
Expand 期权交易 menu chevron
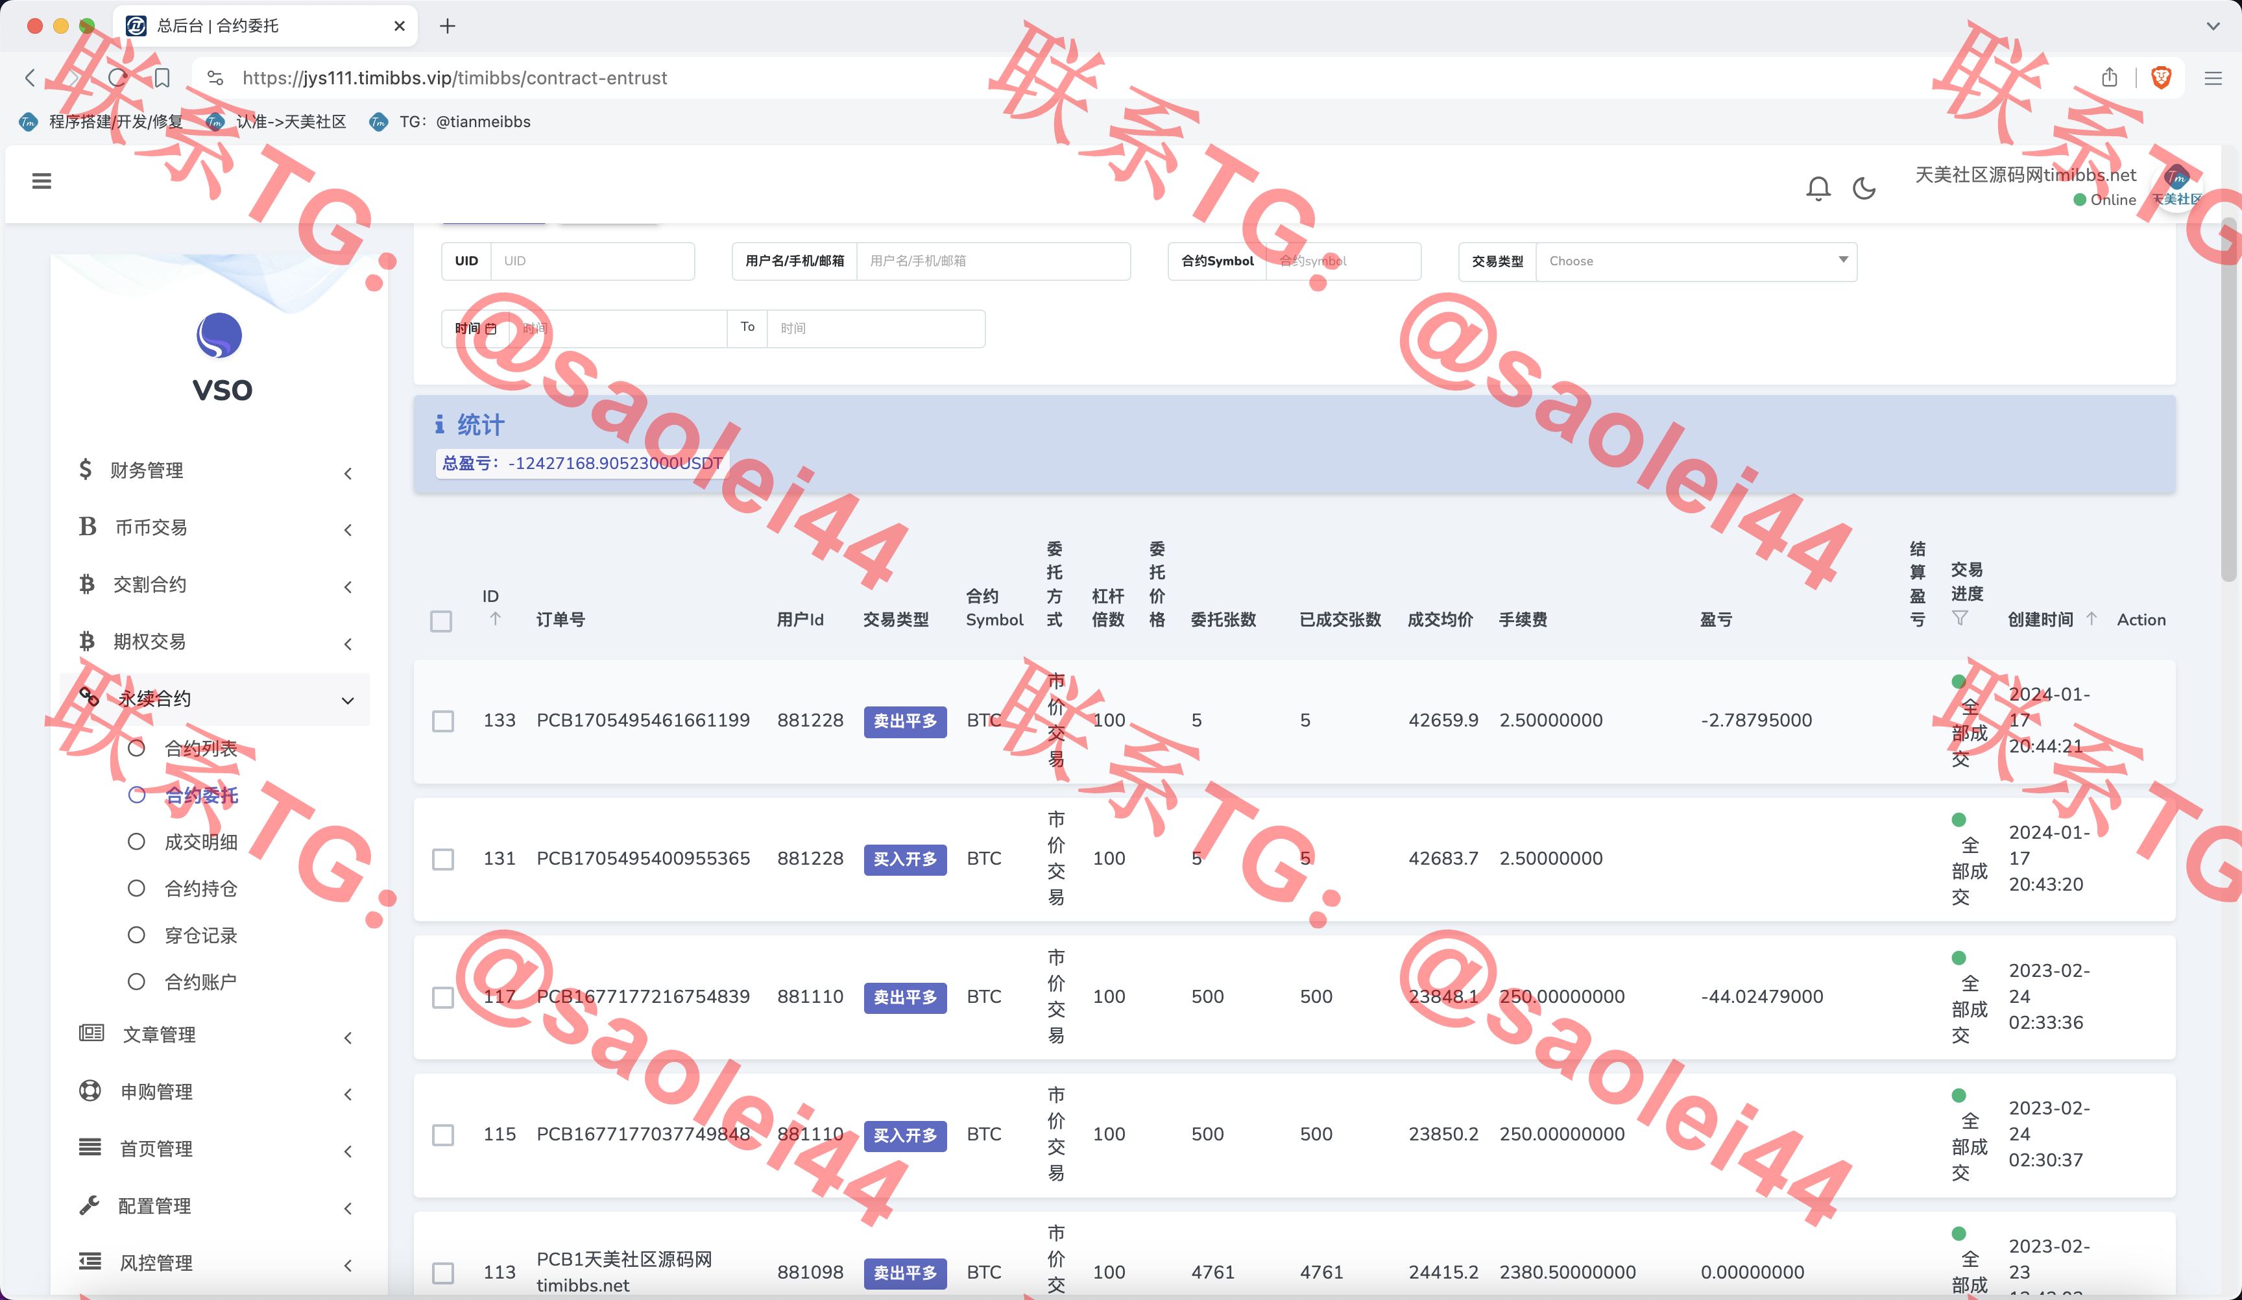coord(348,644)
